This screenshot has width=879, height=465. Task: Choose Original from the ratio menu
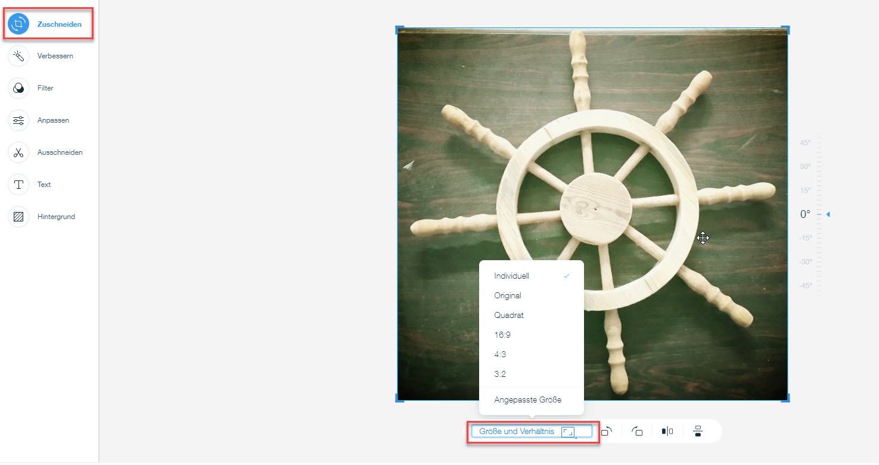[x=532, y=295]
